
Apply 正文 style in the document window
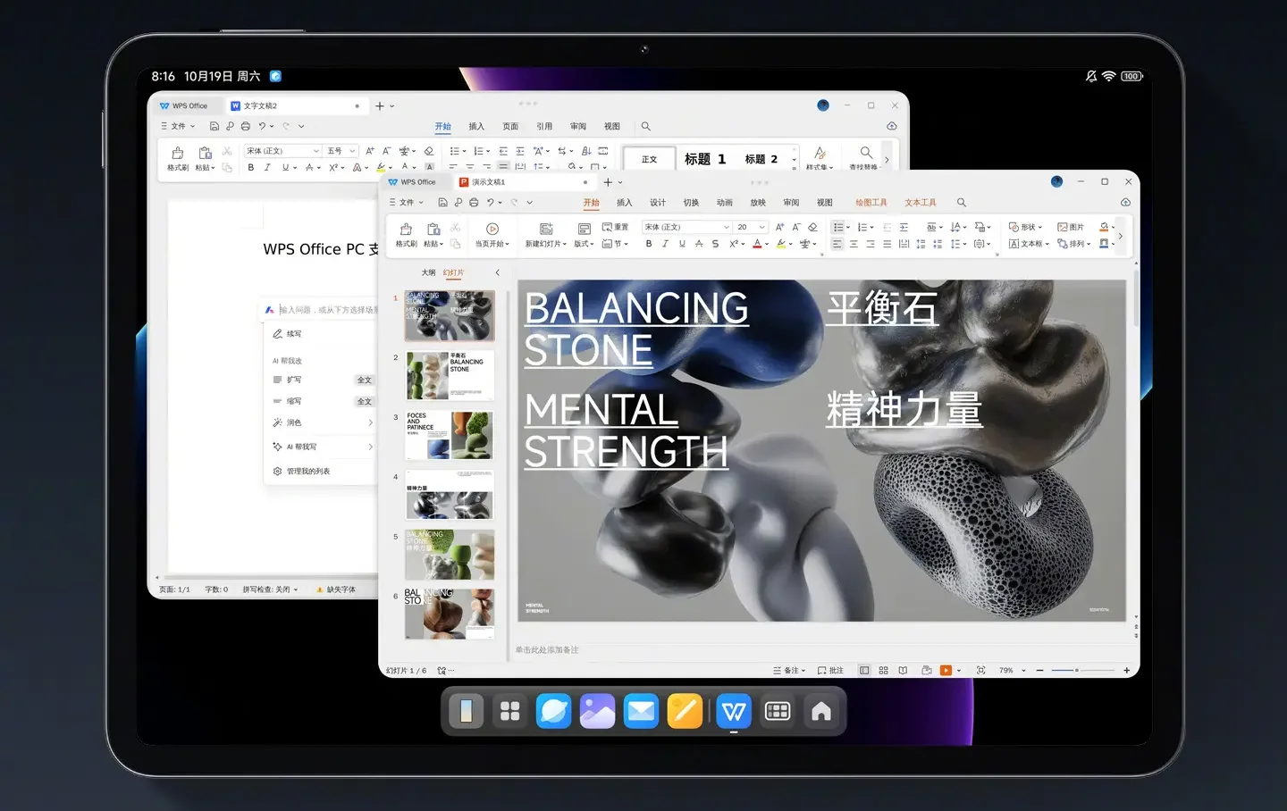(649, 159)
